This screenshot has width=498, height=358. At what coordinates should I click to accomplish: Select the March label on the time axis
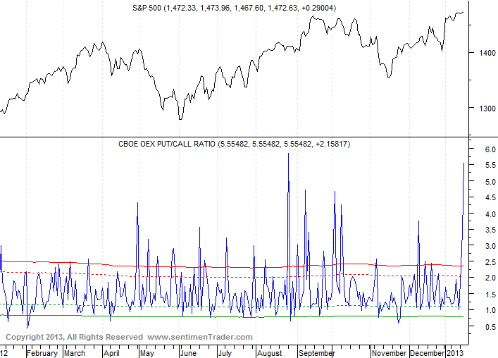(74, 353)
